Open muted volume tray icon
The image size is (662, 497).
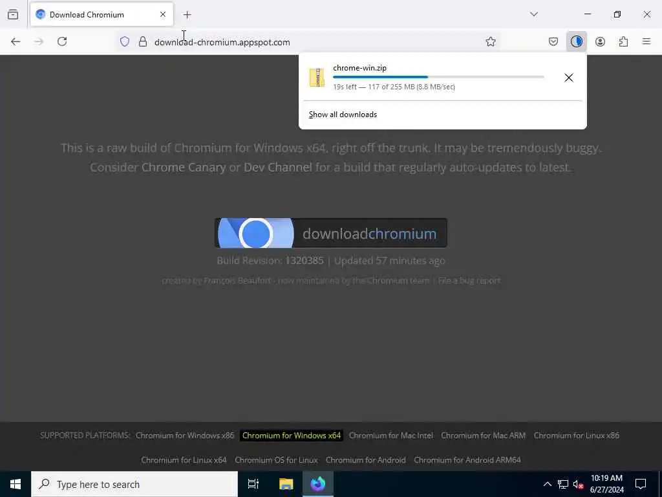pos(578,484)
